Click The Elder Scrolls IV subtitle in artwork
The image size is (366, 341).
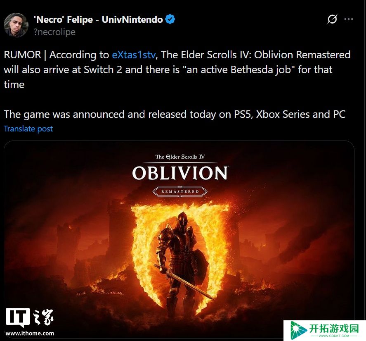(180, 157)
